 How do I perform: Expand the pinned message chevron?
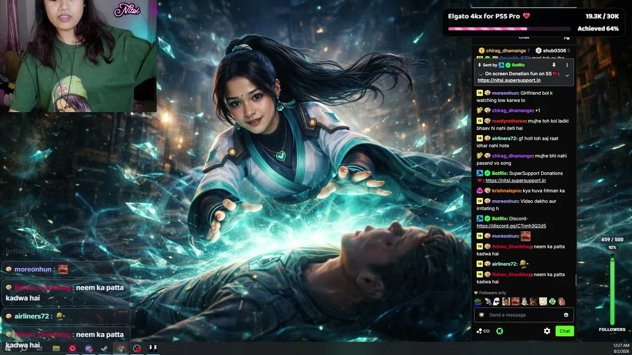pos(567,75)
